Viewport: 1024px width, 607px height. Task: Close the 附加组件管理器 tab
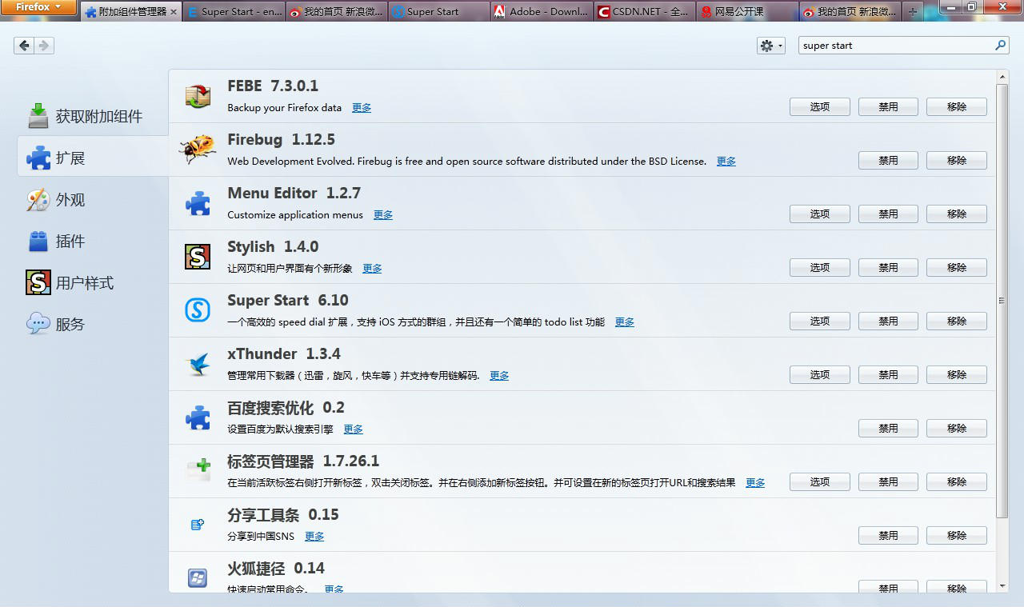[174, 12]
